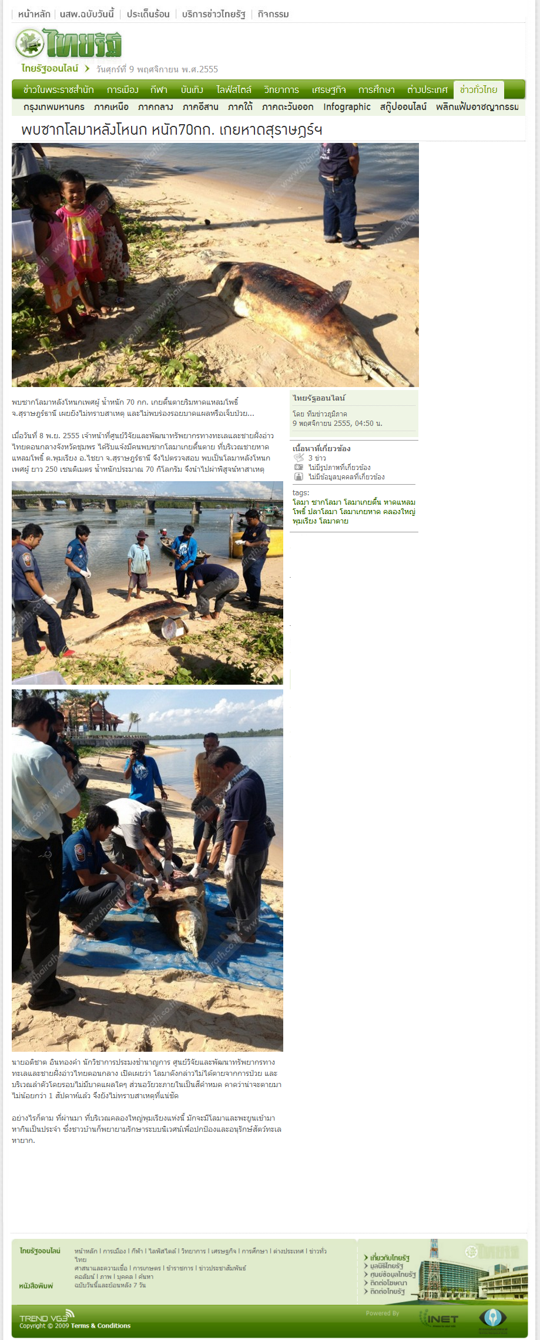The width and height of the screenshot is (540, 1340).
Task: Go to ภาคใต้ regional submenu
Action: pyautogui.click(x=240, y=106)
